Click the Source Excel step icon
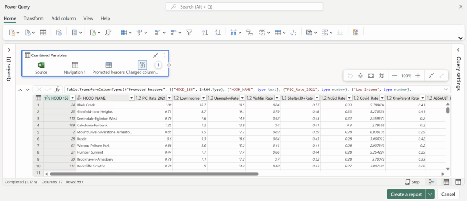 click(x=41, y=65)
